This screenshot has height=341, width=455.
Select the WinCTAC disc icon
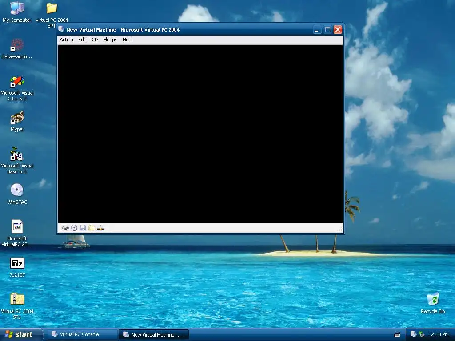tap(17, 194)
